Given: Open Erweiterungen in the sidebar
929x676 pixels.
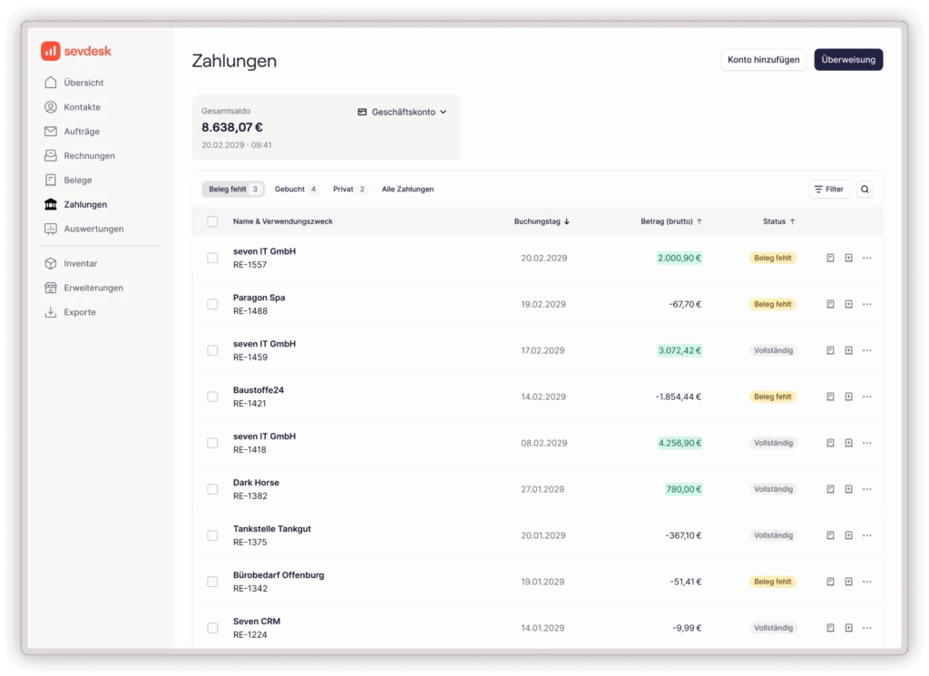Looking at the screenshot, I should [x=93, y=289].
